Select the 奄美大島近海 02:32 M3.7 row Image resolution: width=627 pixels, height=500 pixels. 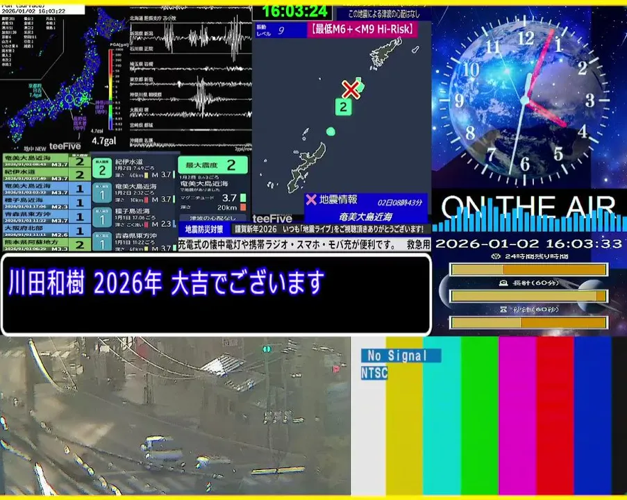[47, 188]
